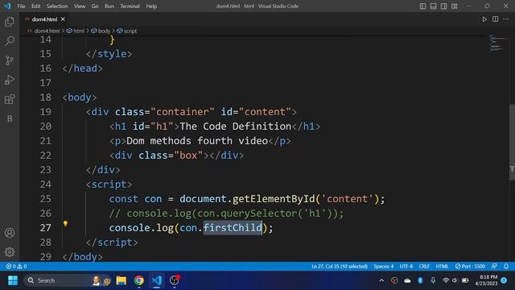The height and width of the screenshot is (290, 515).
Task: Open the Extensions view
Action: coord(10,99)
